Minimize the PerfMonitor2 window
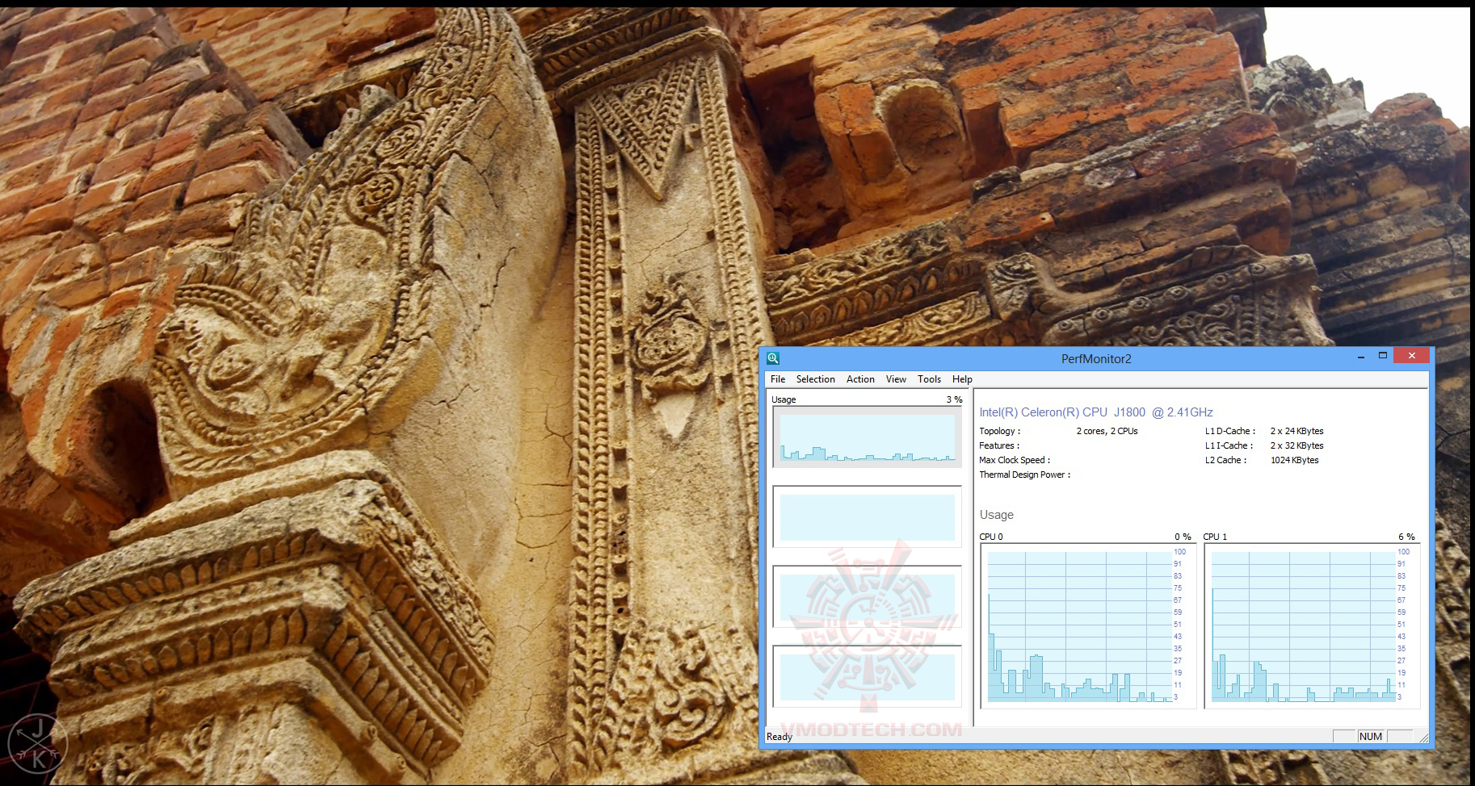 tap(1362, 356)
